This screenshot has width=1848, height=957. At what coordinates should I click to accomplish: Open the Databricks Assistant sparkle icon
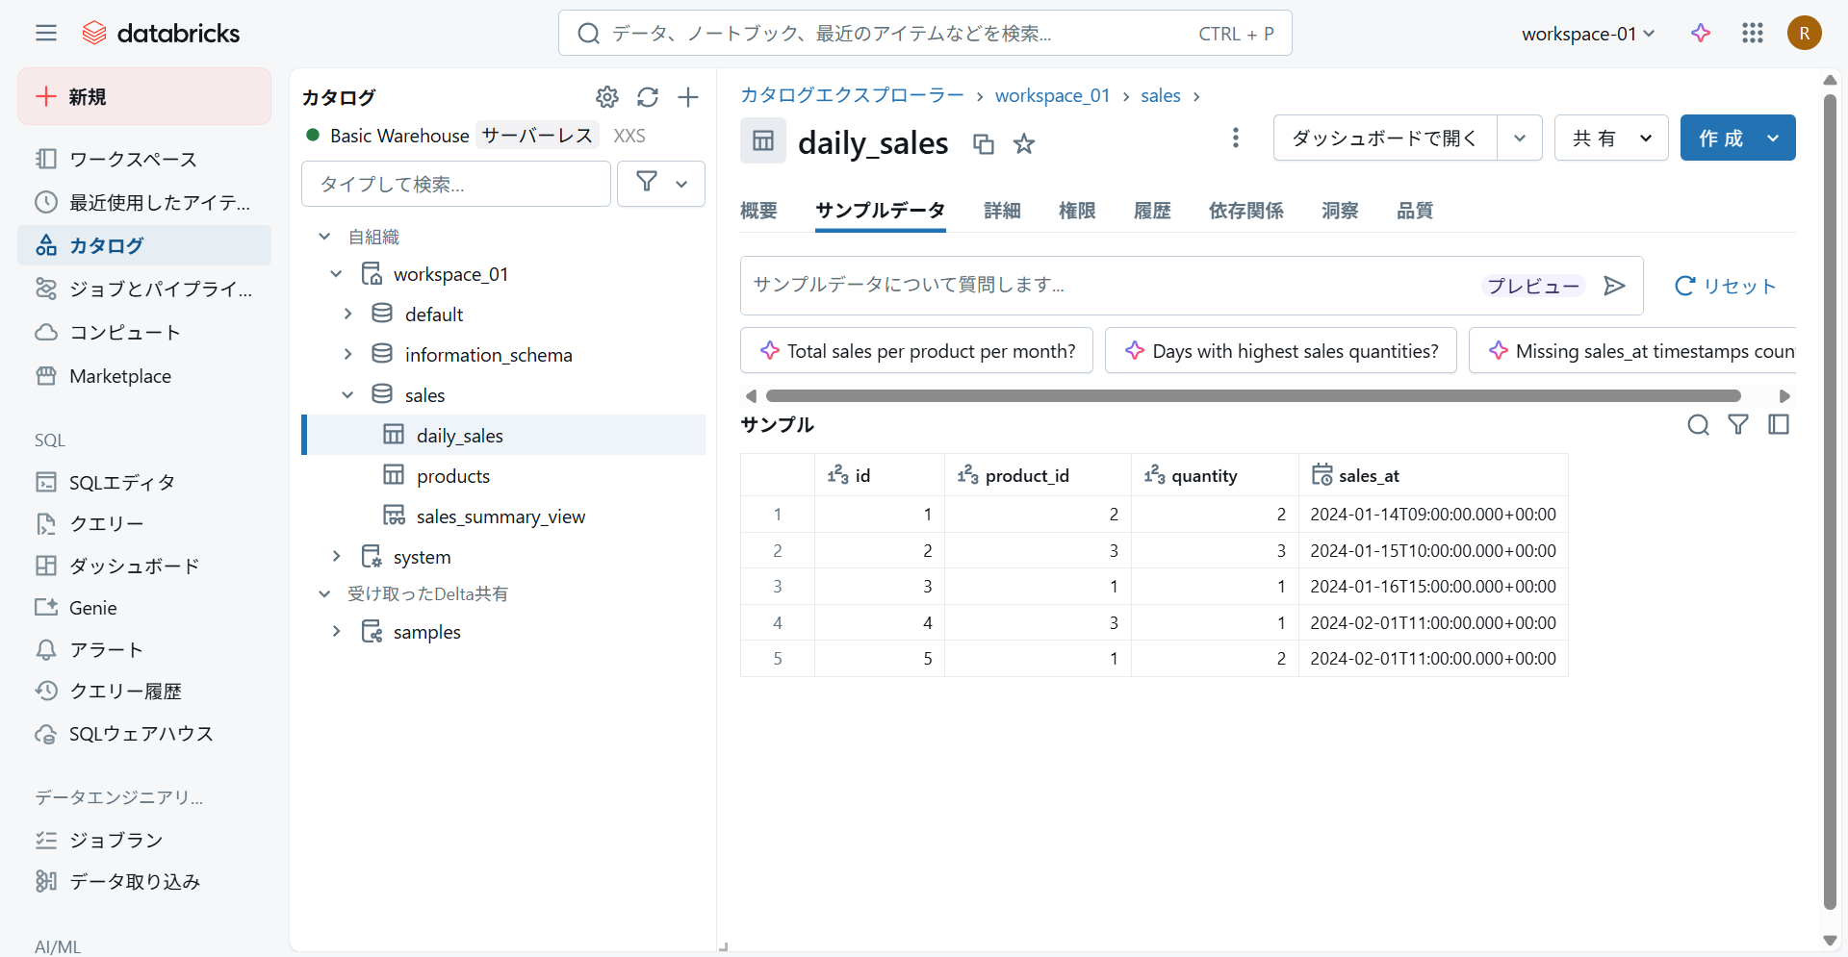click(x=1701, y=34)
